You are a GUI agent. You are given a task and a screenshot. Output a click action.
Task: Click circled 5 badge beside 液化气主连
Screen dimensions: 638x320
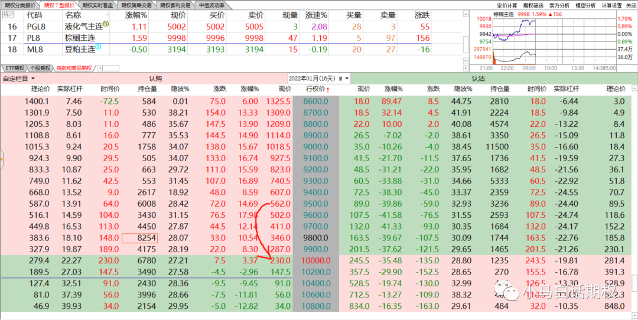106,24
